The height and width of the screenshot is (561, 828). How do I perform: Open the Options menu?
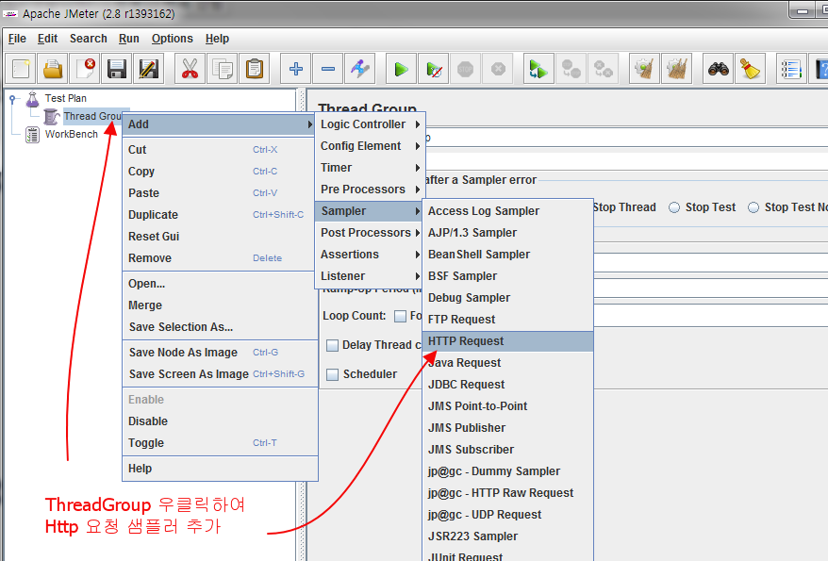[x=173, y=39]
